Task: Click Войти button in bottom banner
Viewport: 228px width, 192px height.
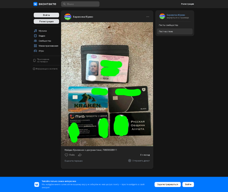Action: [188, 184]
